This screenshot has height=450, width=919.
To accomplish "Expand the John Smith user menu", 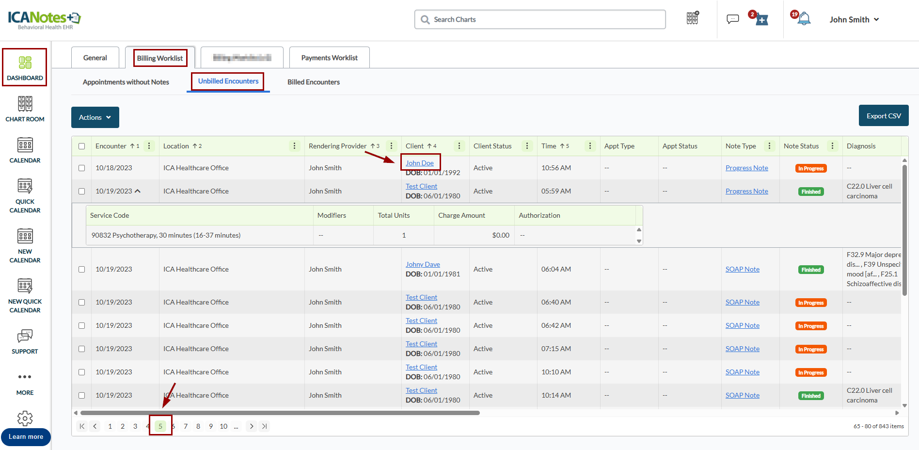I will pyautogui.click(x=854, y=19).
